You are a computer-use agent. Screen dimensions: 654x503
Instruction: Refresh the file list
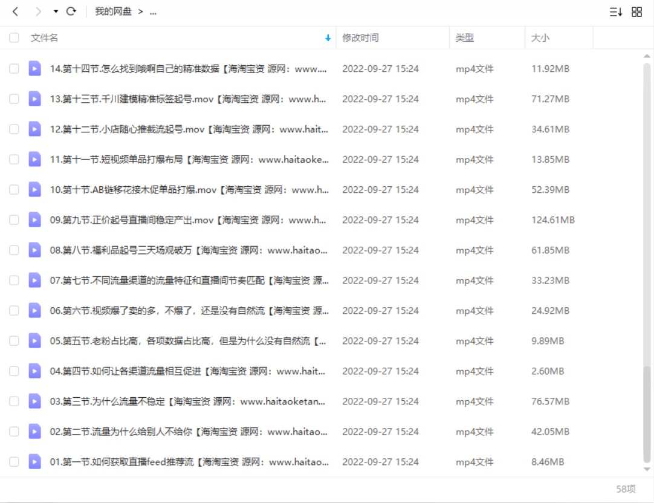tap(71, 11)
